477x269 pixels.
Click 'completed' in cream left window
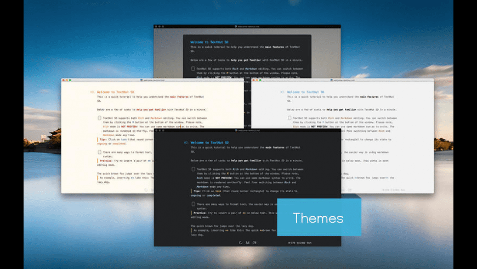(x=119, y=143)
